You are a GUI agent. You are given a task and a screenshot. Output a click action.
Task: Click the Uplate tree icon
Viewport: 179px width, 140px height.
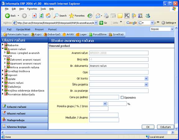tap(6, 79)
